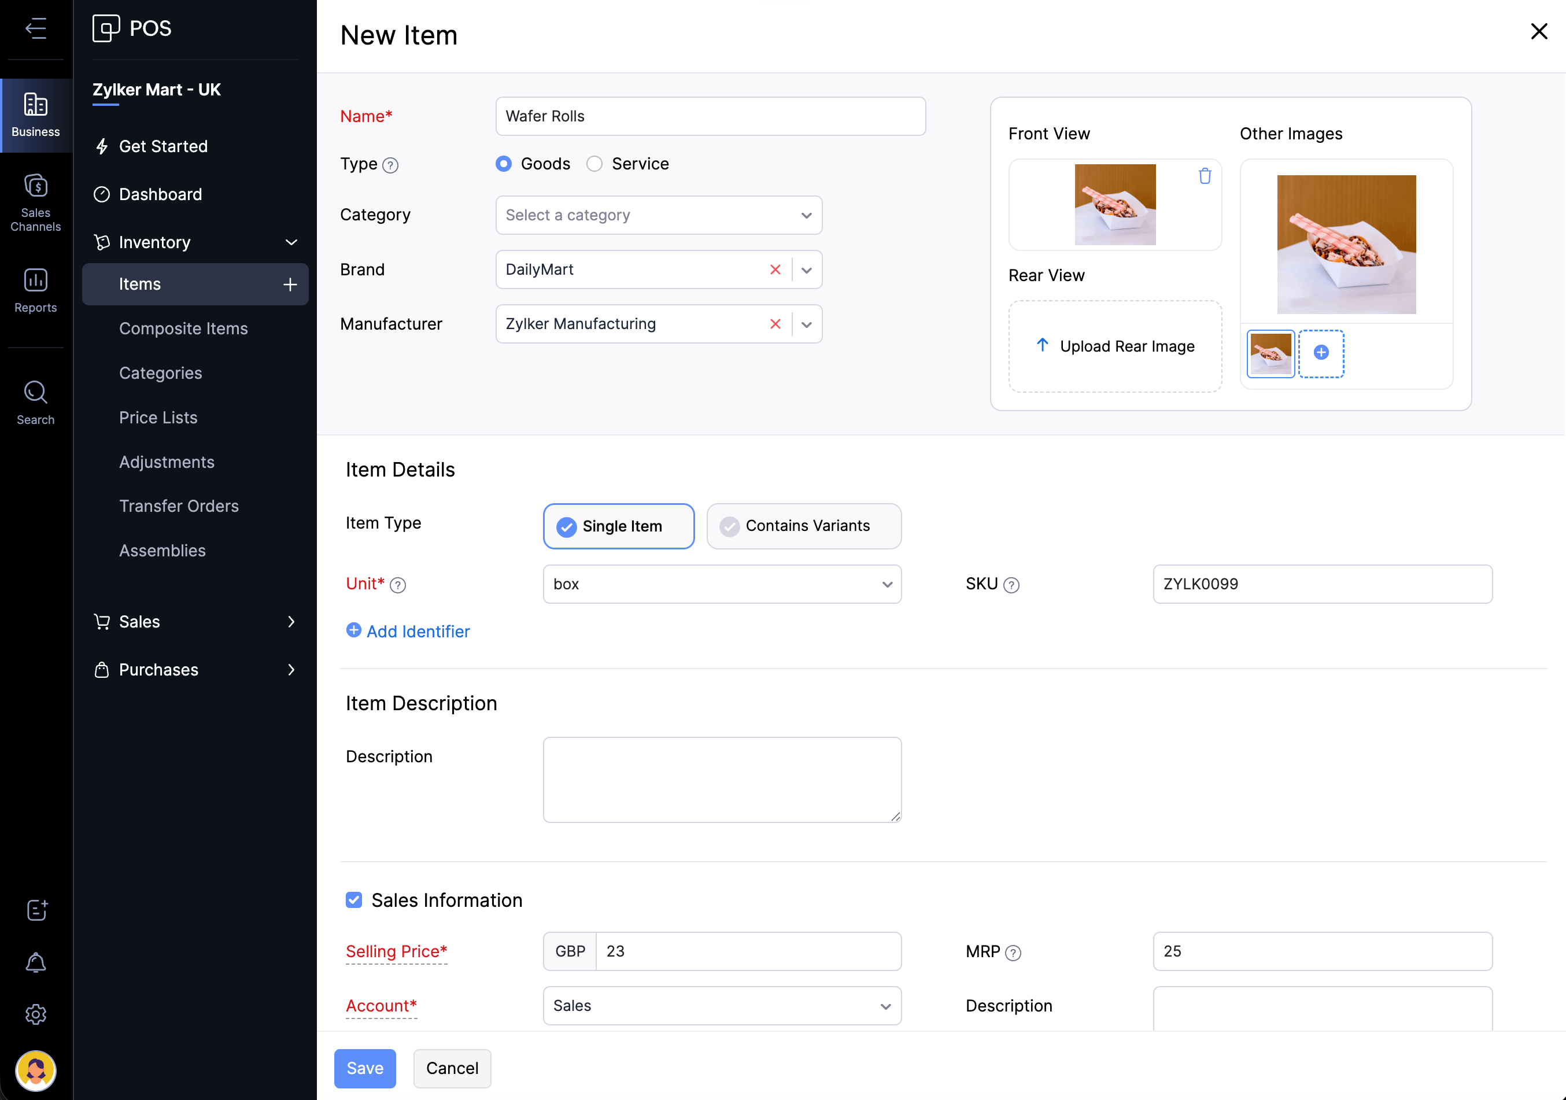Choose the Contains Variants option
The height and width of the screenshot is (1100, 1566).
[803, 526]
